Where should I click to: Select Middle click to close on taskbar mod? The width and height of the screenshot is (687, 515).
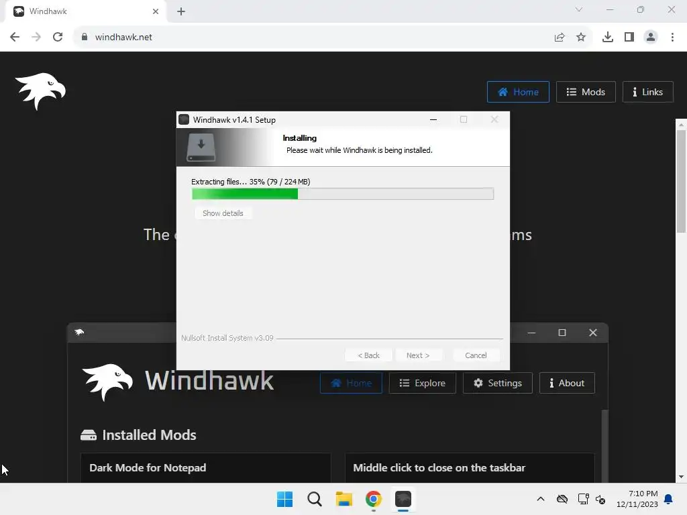click(470, 467)
